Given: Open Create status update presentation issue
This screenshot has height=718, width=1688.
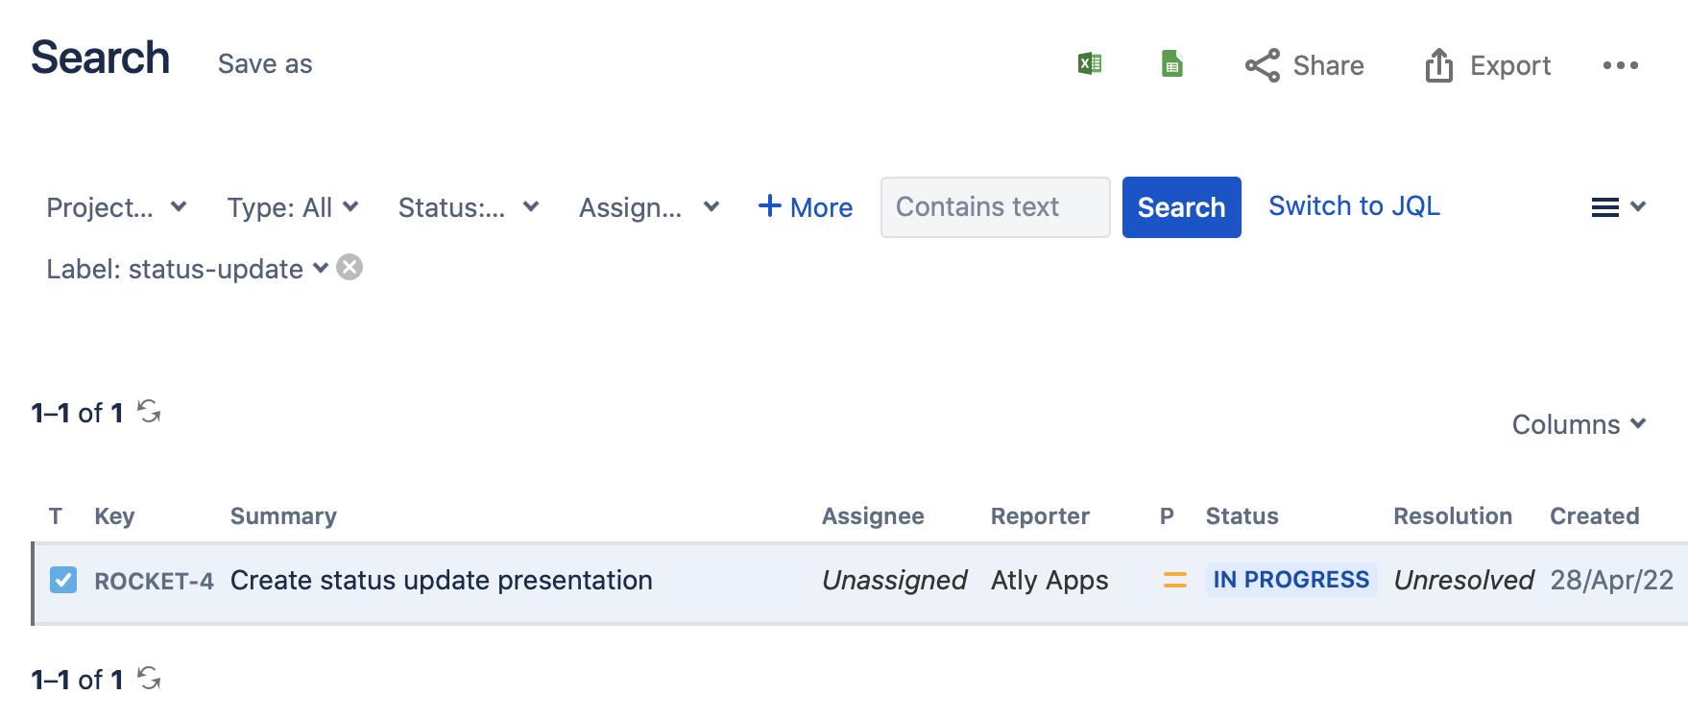Looking at the screenshot, I should (x=442, y=580).
